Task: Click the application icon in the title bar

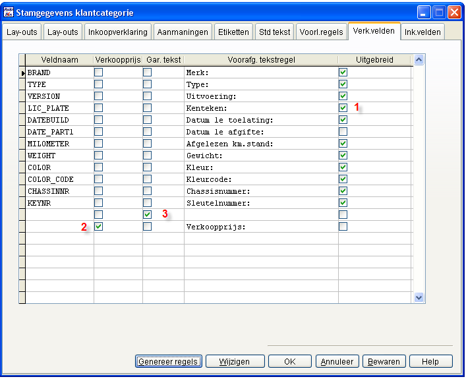Action: [x=9, y=12]
